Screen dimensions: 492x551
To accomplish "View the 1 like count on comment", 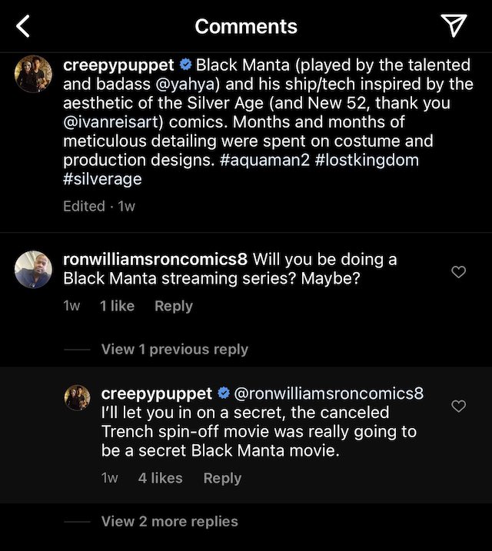I will point(118,306).
